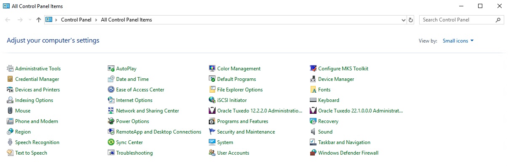
Task: Select the Control Panel breadcrumb
Action: click(76, 20)
